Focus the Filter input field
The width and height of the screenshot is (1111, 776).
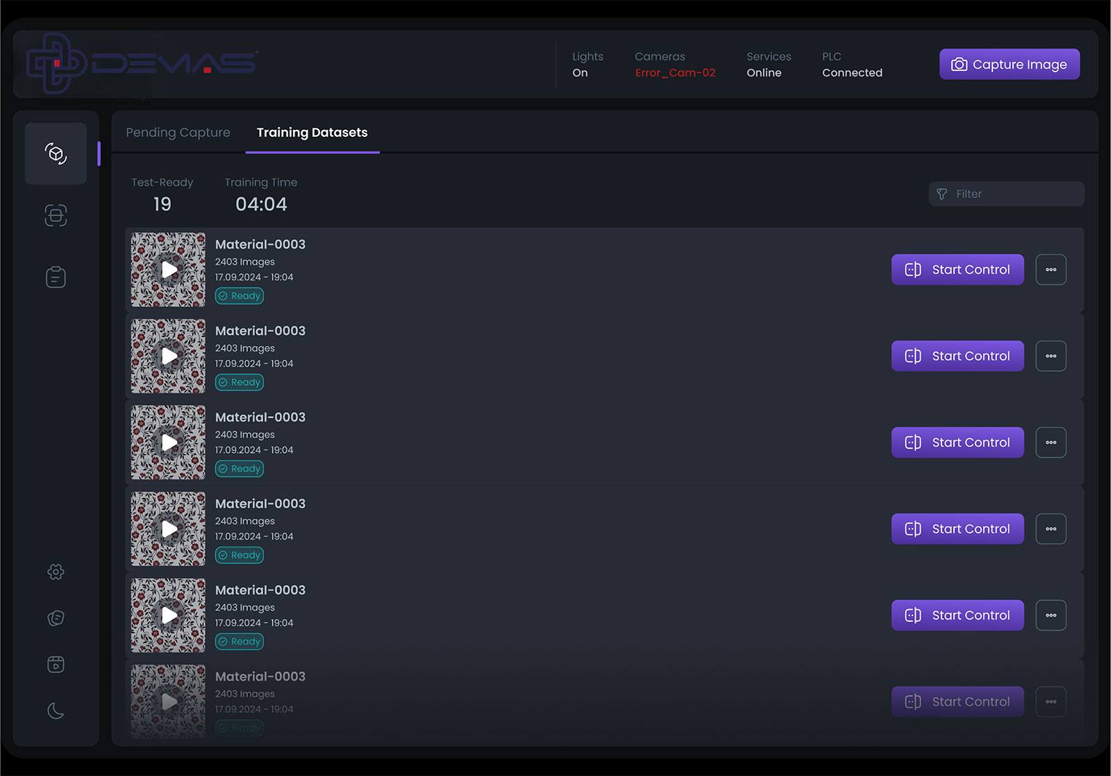(1014, 194)
